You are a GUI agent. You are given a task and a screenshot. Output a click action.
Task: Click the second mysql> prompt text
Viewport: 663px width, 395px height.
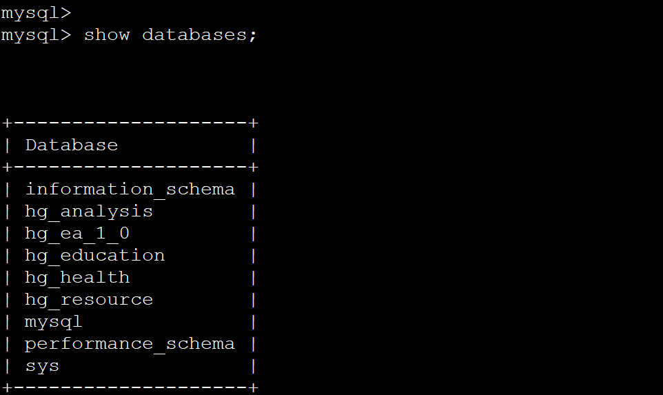[36, 36]
